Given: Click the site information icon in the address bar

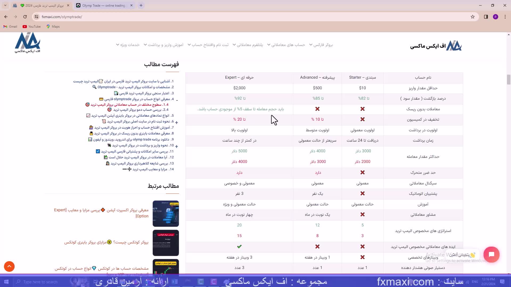Looking at the screenshot, I should (36, 17).
